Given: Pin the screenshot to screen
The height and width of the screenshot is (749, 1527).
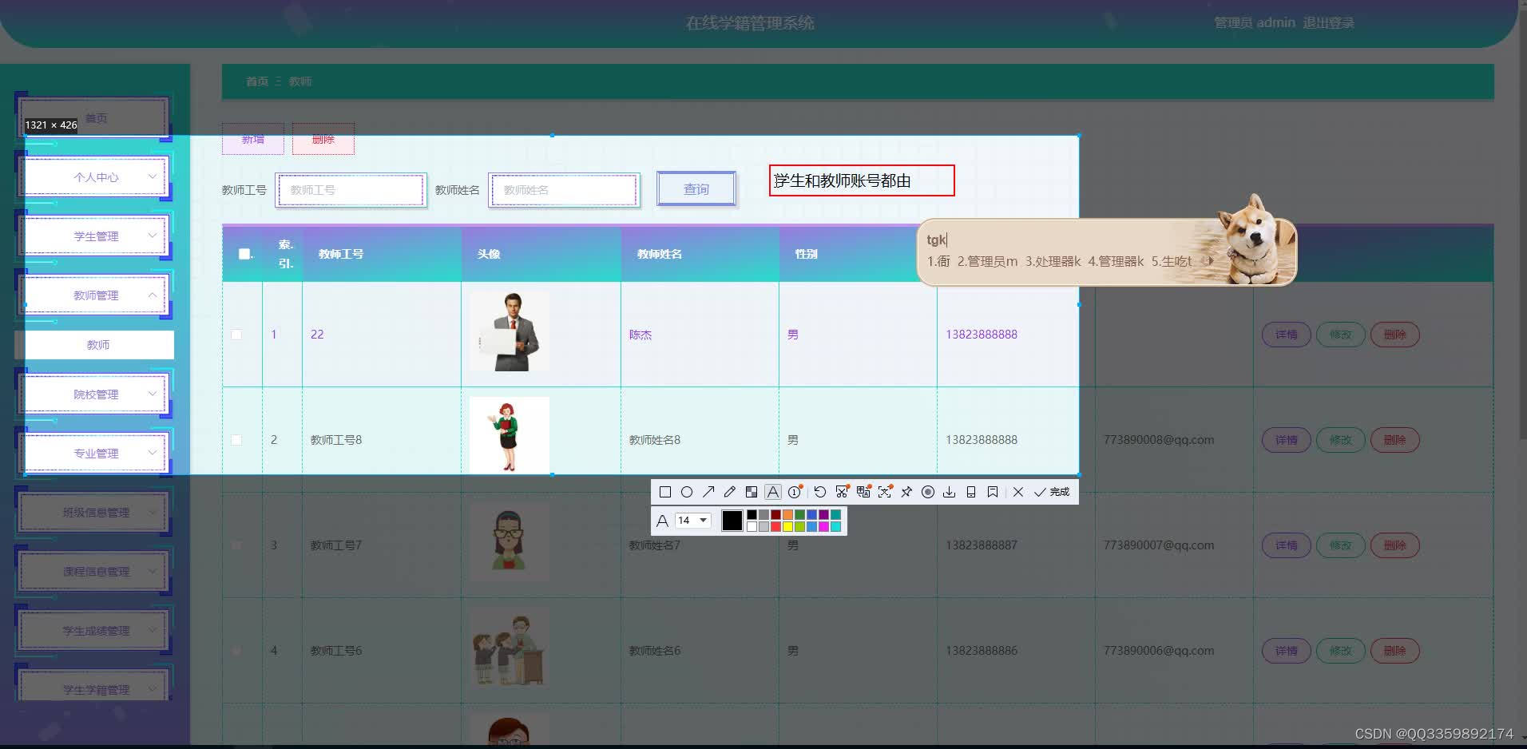Looking at the screenshot, I should point(906,492).
